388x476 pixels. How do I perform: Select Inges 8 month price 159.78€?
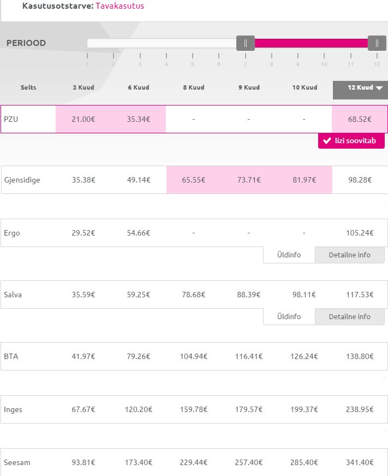pos(194,409)
